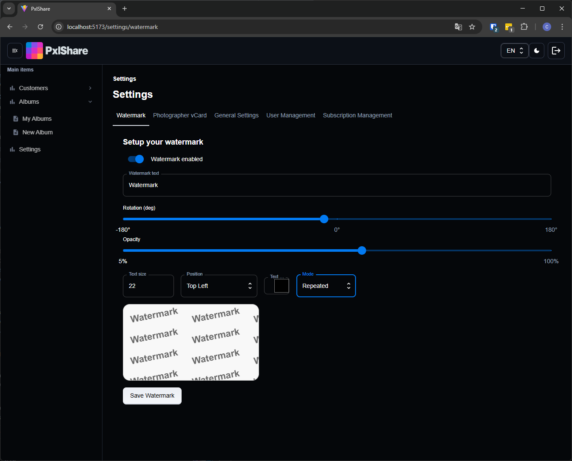The width and height of the screenshot is (572, 461).
Task: Click the translate page icon
Action: pyautogui.click(x=458, y=27)
